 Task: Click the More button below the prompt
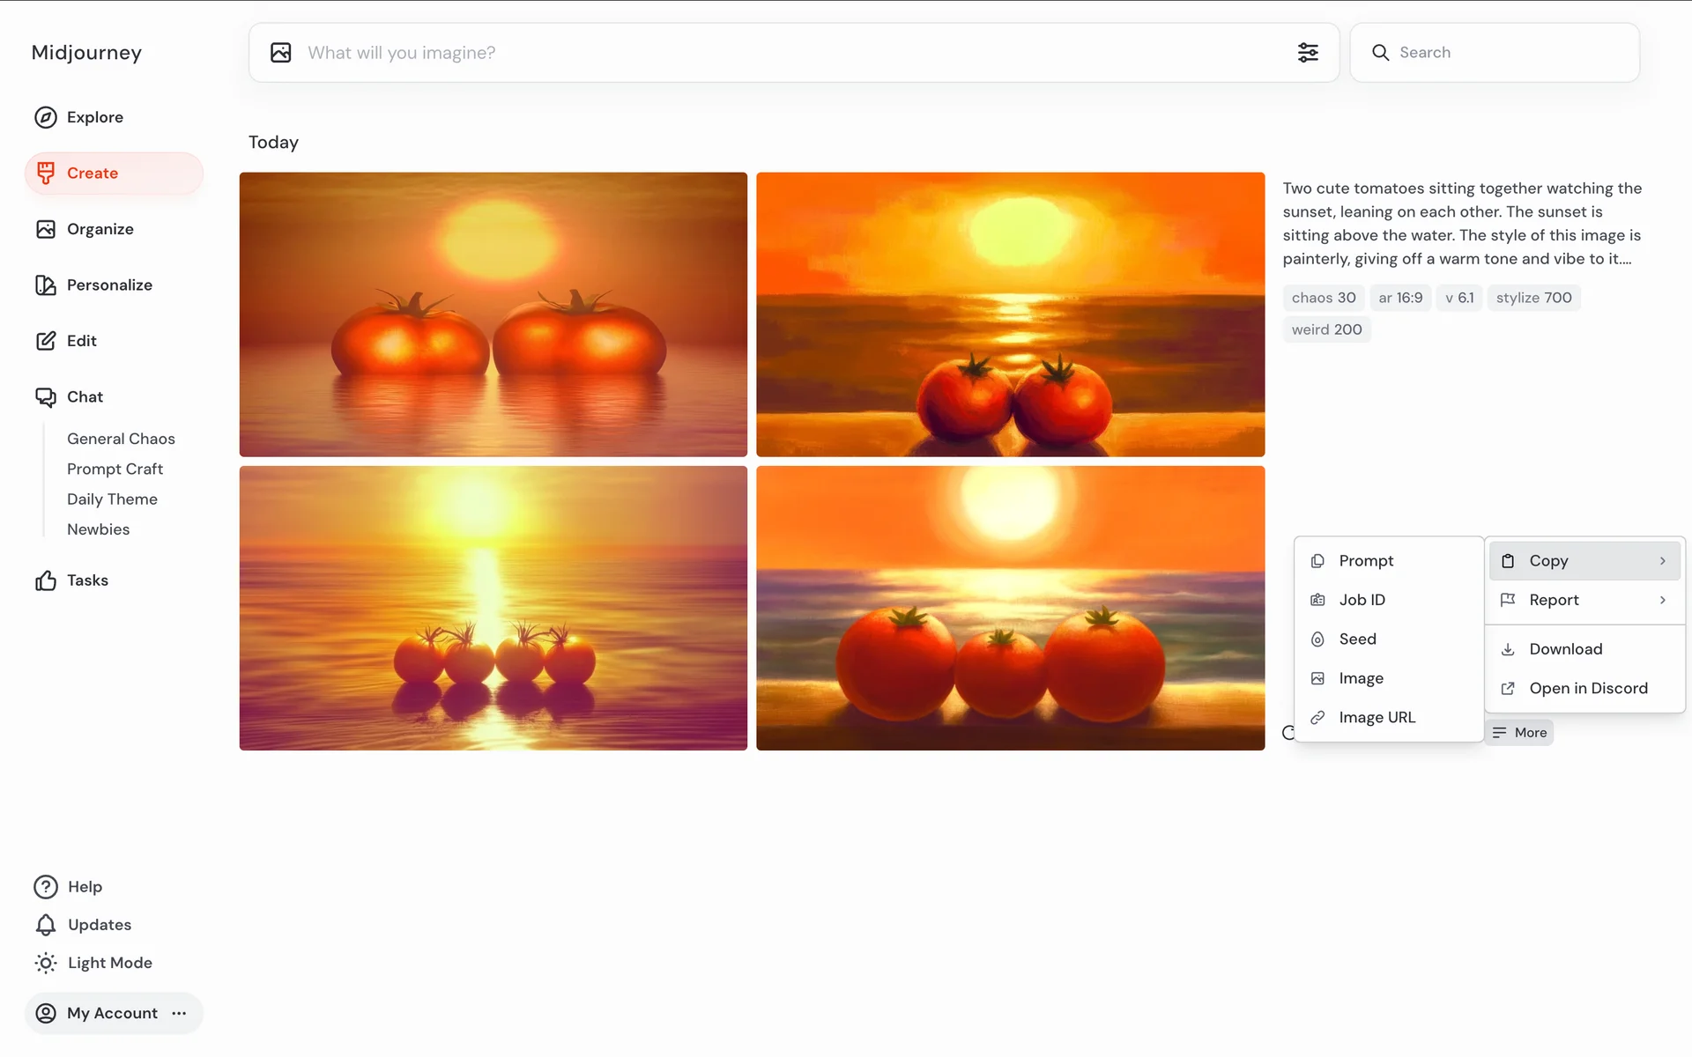1520,733
